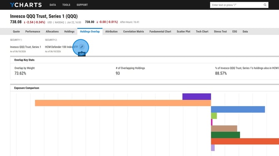This screenshot has height=156, width=279.
Task: Click the YCharts logo
Action: [26, 5]
